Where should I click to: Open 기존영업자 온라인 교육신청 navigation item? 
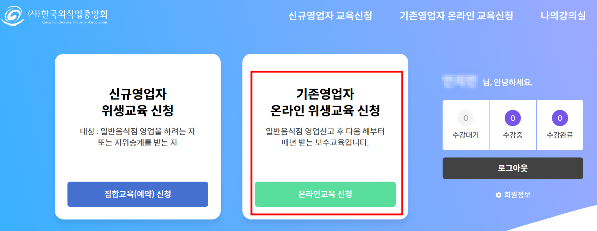coord(457,16)
